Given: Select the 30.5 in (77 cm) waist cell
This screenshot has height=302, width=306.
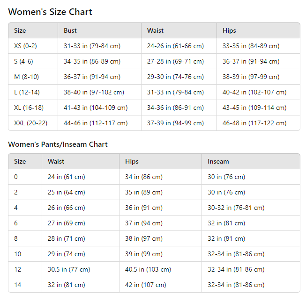Looking at the screenshot, I should pyautogui.click(x=69, y=270).
